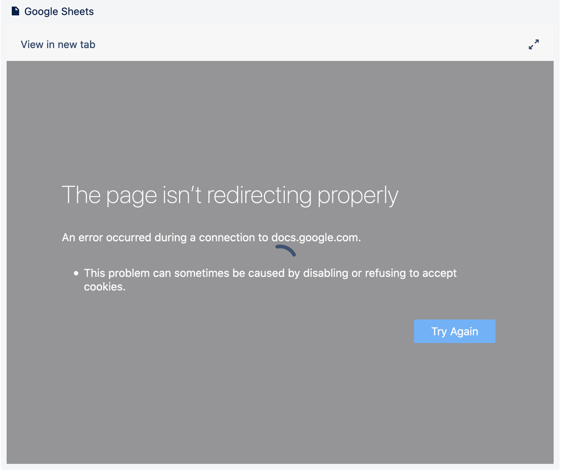Select the Google Sheets title text
The height and width of the screenshot is (473, 561).
point(59,11)
